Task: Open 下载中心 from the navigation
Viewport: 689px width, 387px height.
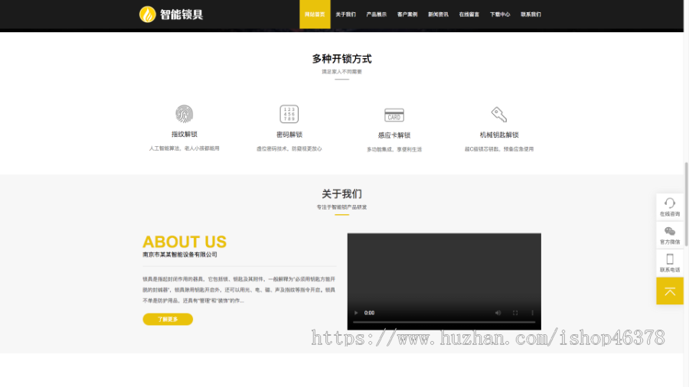Action: pos(500,15)
